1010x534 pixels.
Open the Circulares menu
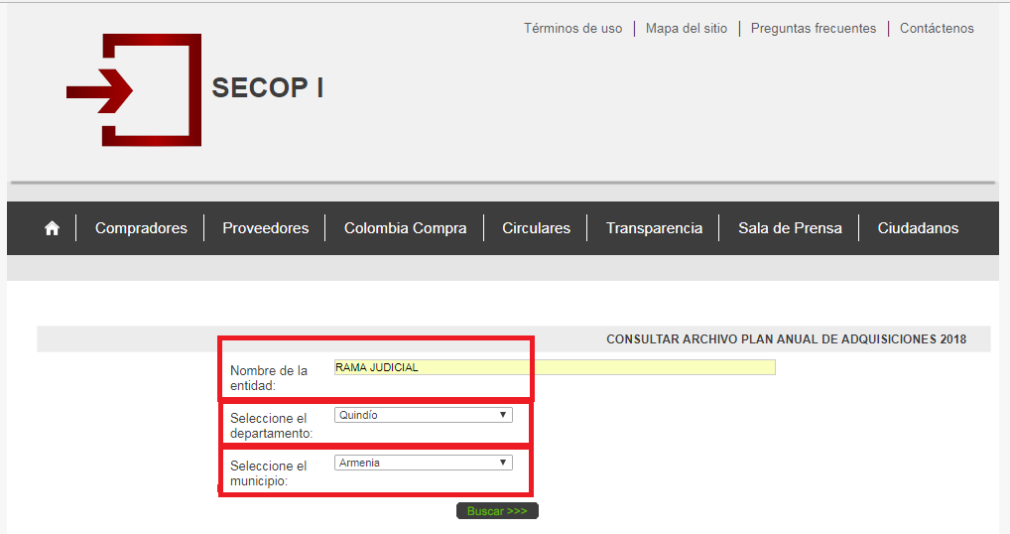click(x=536, y=228)
